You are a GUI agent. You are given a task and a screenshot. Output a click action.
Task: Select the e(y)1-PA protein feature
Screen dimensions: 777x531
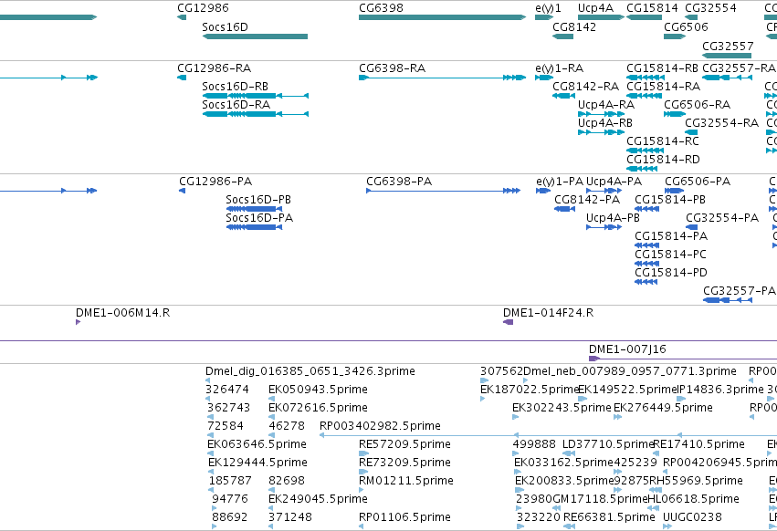(543, 191)
